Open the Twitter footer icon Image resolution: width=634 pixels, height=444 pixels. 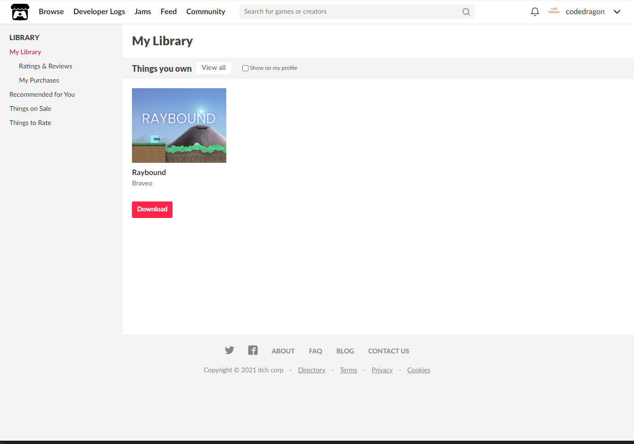point(230,350)
